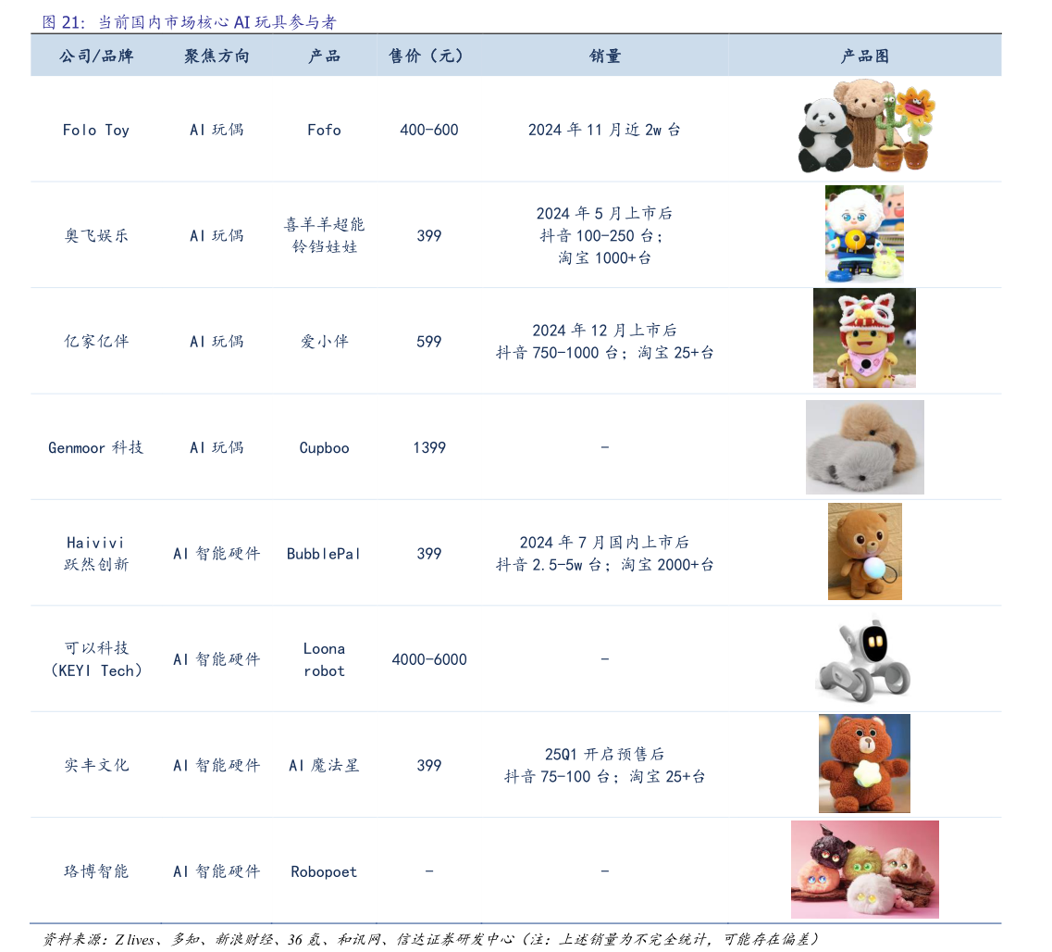Click the BubblePal teddy bear photo

point(864,551)
